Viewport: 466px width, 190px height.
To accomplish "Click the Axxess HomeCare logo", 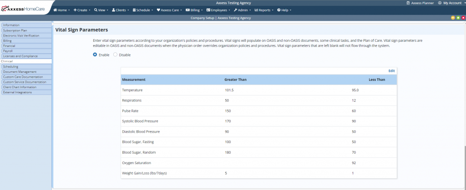I will [25, 9].
